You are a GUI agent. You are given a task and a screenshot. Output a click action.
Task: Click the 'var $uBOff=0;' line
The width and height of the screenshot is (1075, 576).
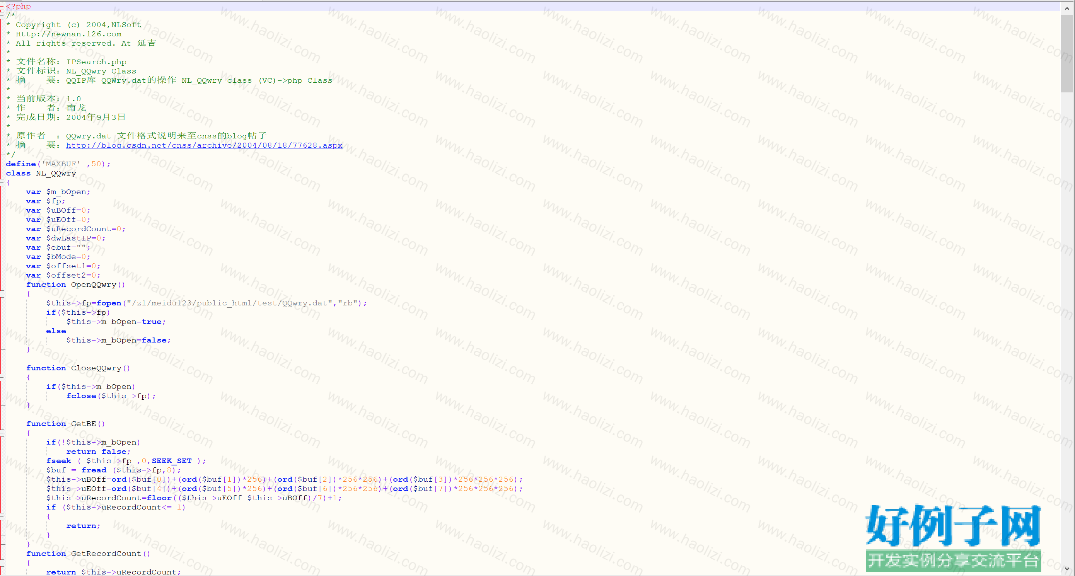click(x=58, y=210)
